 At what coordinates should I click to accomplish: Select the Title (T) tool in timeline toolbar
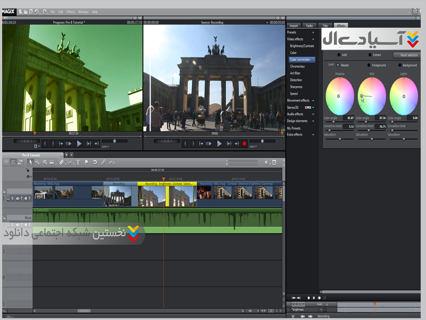point(78,162)
